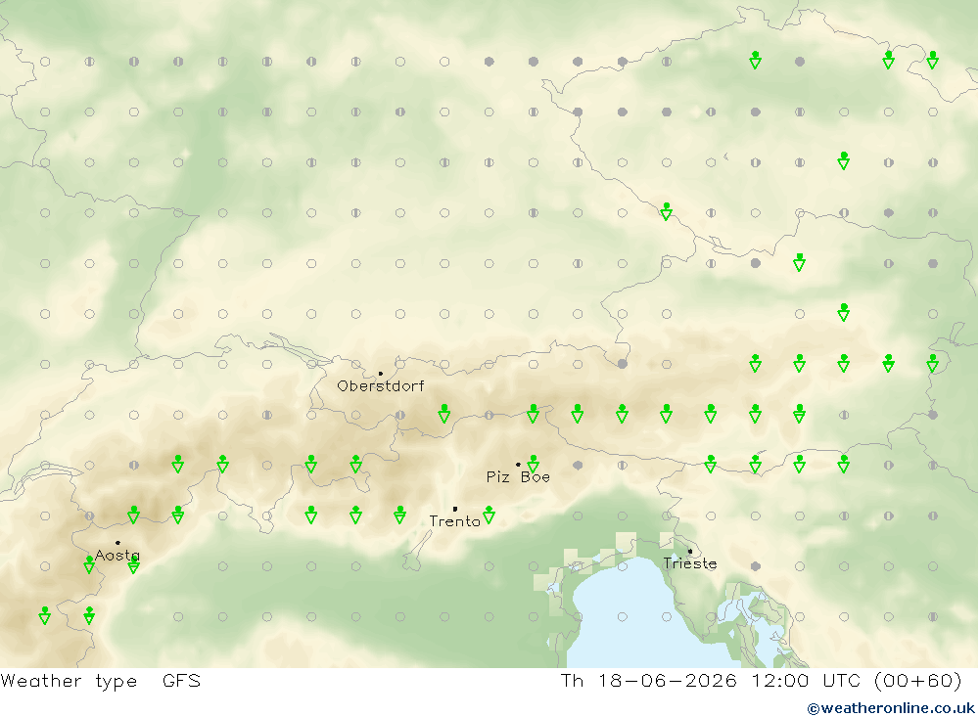
Task: Select the Piz Boe label
Action: [518, 477]
